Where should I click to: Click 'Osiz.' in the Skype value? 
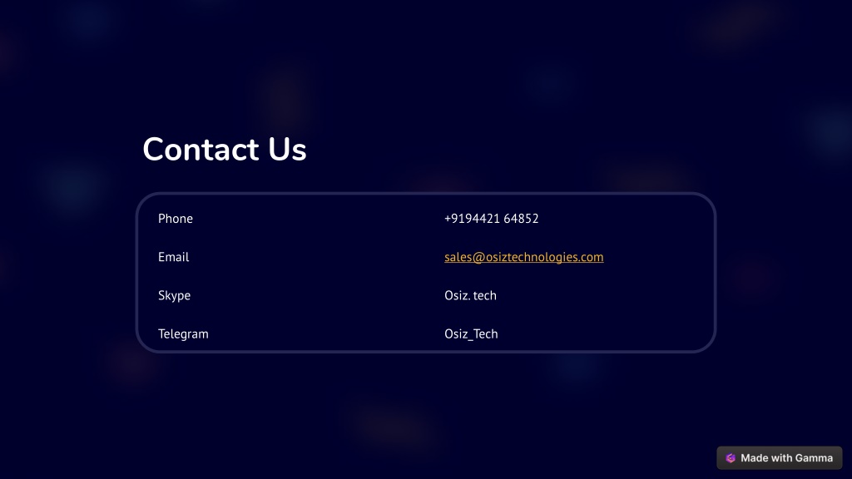coord(457,295)
